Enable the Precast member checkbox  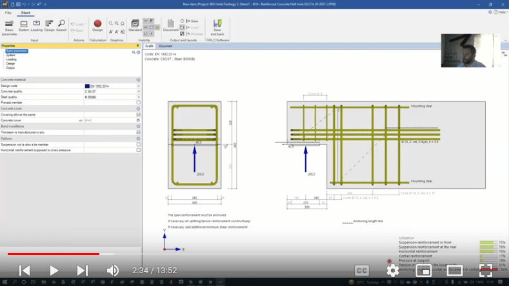click(138, 102)
